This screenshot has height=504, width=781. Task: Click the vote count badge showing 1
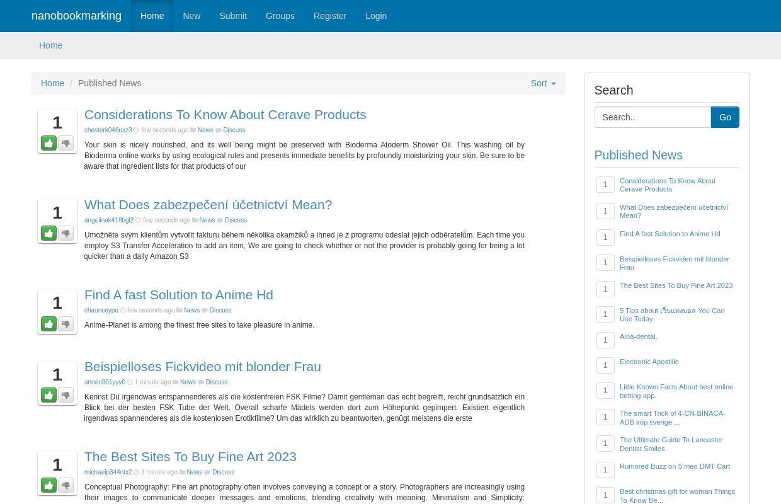(57, 122)
